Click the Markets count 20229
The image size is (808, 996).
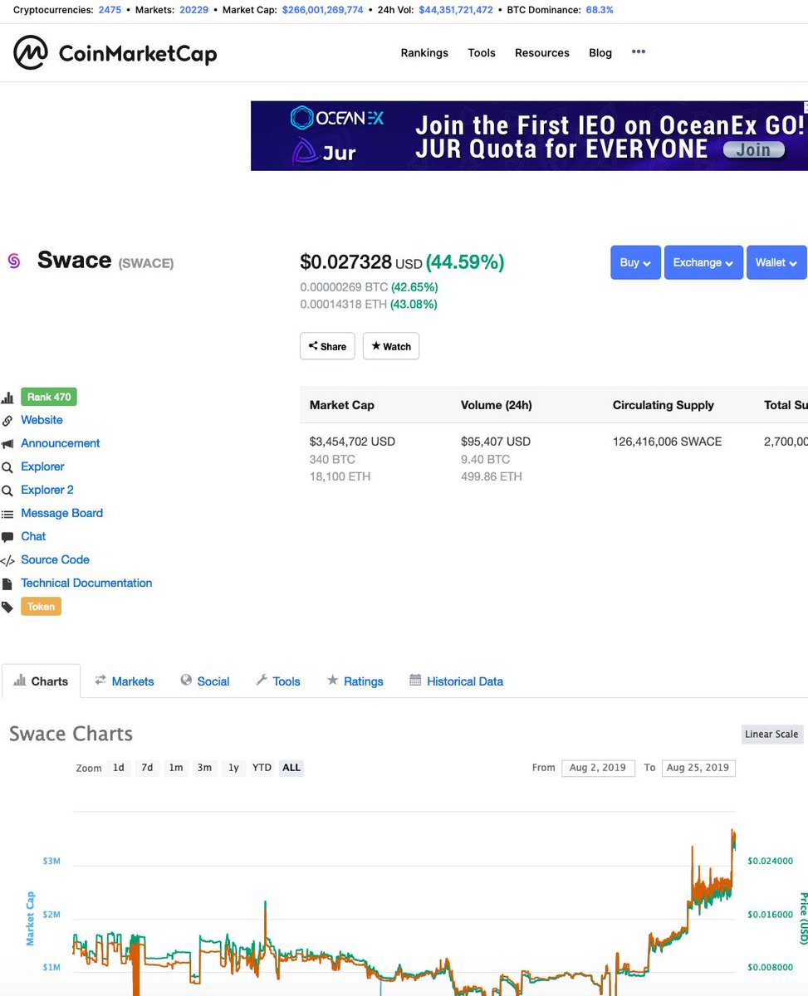coord(193,10)
